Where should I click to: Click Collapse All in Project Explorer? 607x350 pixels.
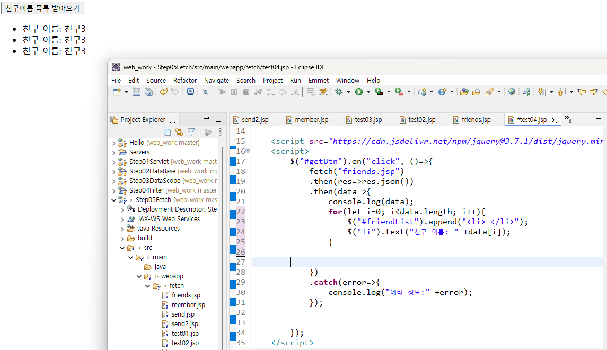tap(167, 133)
